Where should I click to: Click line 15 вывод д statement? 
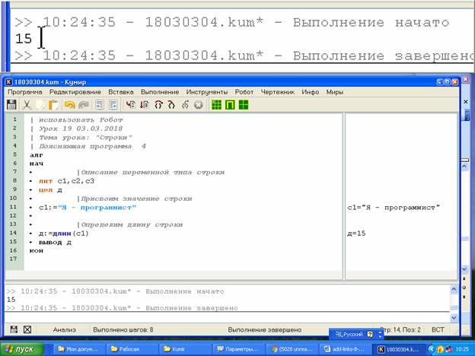pos(55,242)
